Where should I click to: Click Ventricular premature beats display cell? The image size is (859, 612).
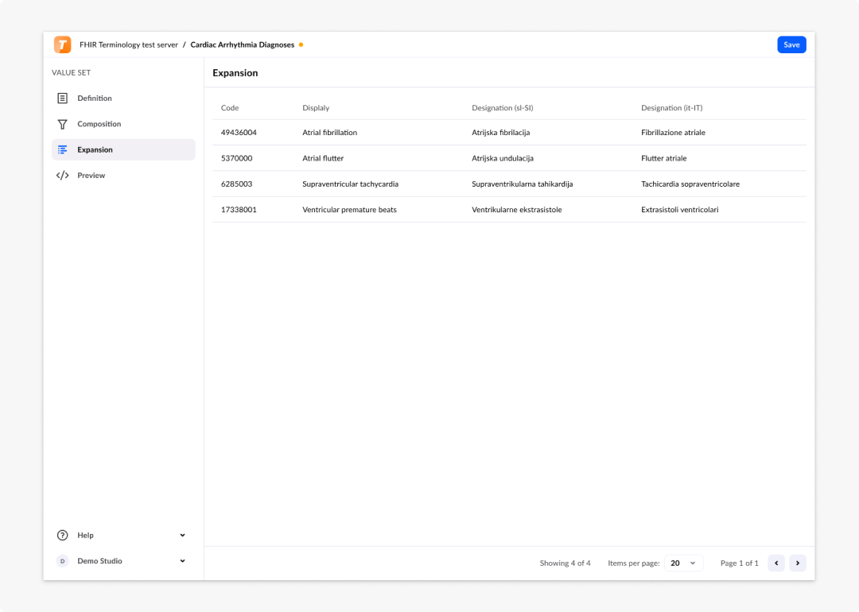click(x=349, y=210)
